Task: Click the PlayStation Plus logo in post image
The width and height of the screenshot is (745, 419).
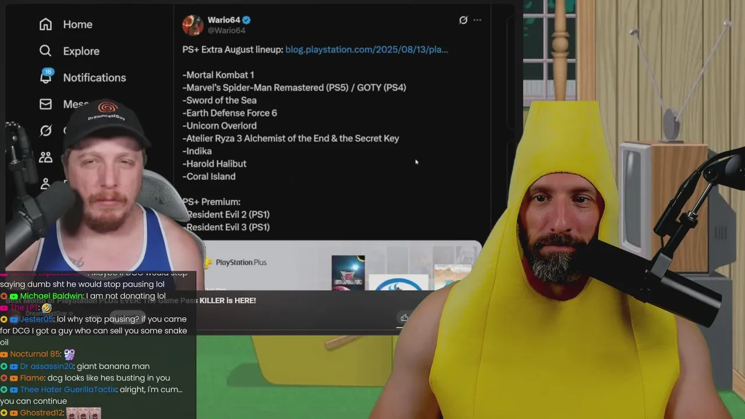Action: [235, 262]
